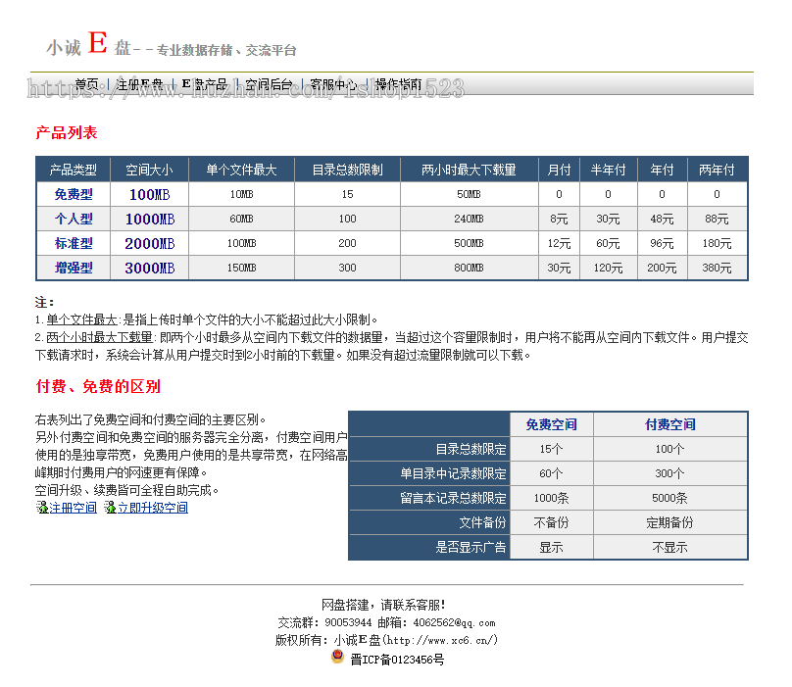Open the 注册E盘 navigation item
This screenshot has height=687, width=792.
click(x=139, y=84)
